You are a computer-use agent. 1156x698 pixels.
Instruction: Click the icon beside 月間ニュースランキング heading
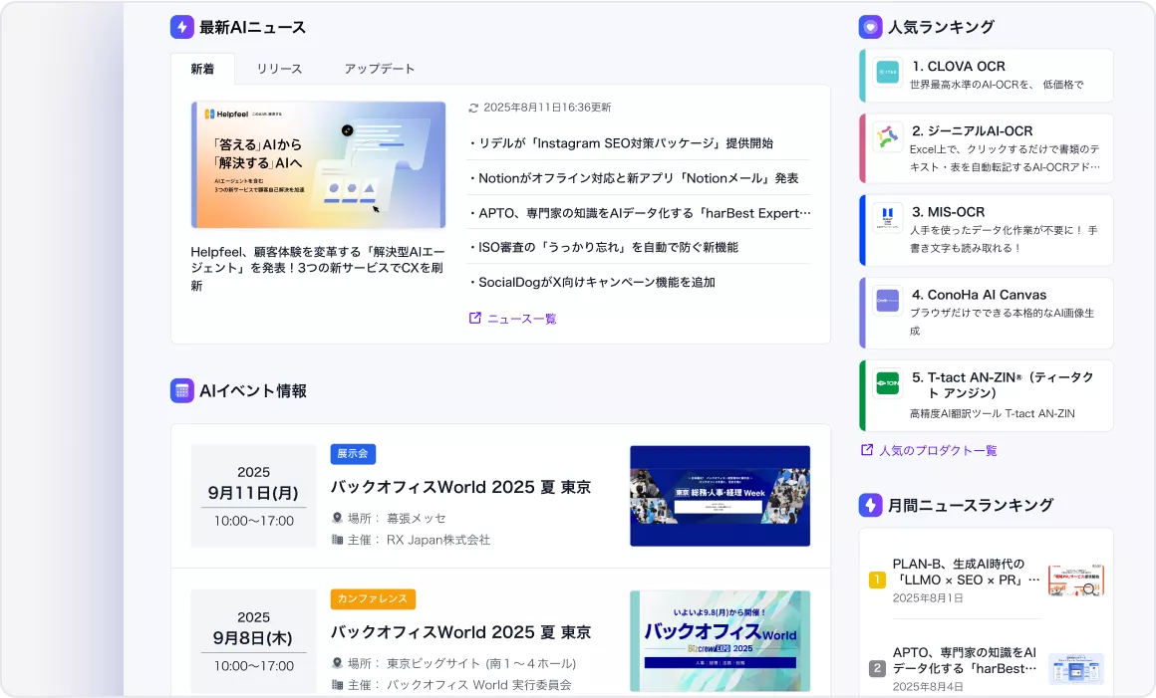[870, 505]
